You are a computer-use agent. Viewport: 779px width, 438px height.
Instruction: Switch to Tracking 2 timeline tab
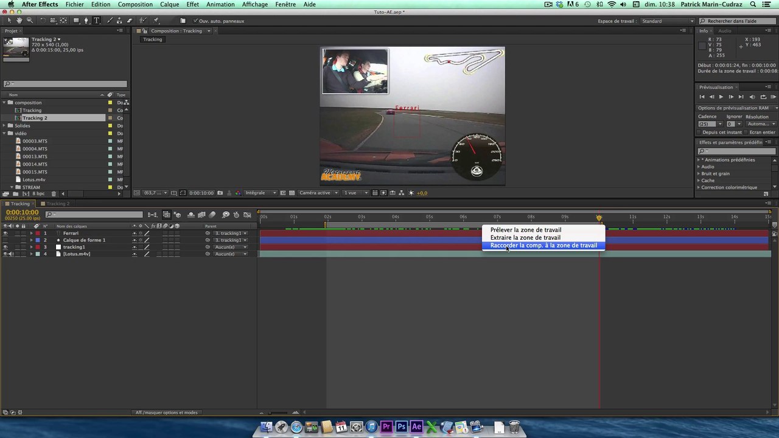[x=58, y=204]
